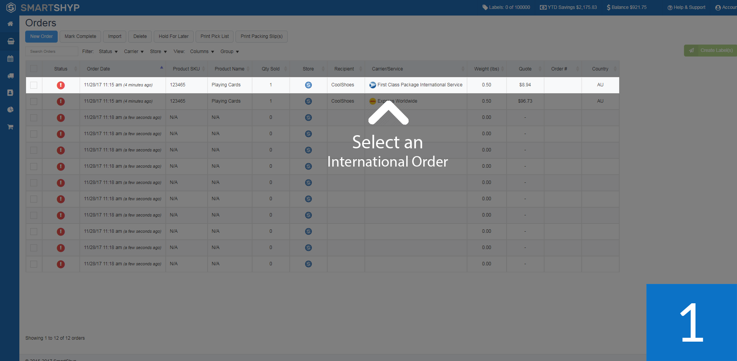Open the Orders basket sidebar icon
The image size is (737, 361).
[x=11, y=41]
